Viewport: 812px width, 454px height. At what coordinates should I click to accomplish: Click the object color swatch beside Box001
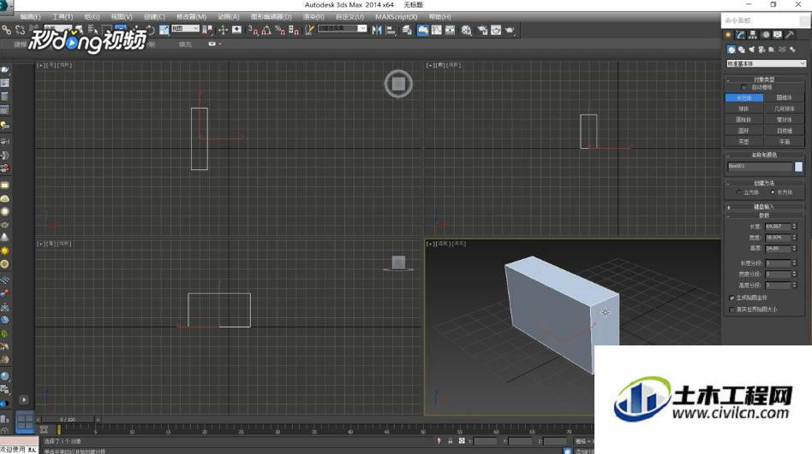(x=798, y=167)
